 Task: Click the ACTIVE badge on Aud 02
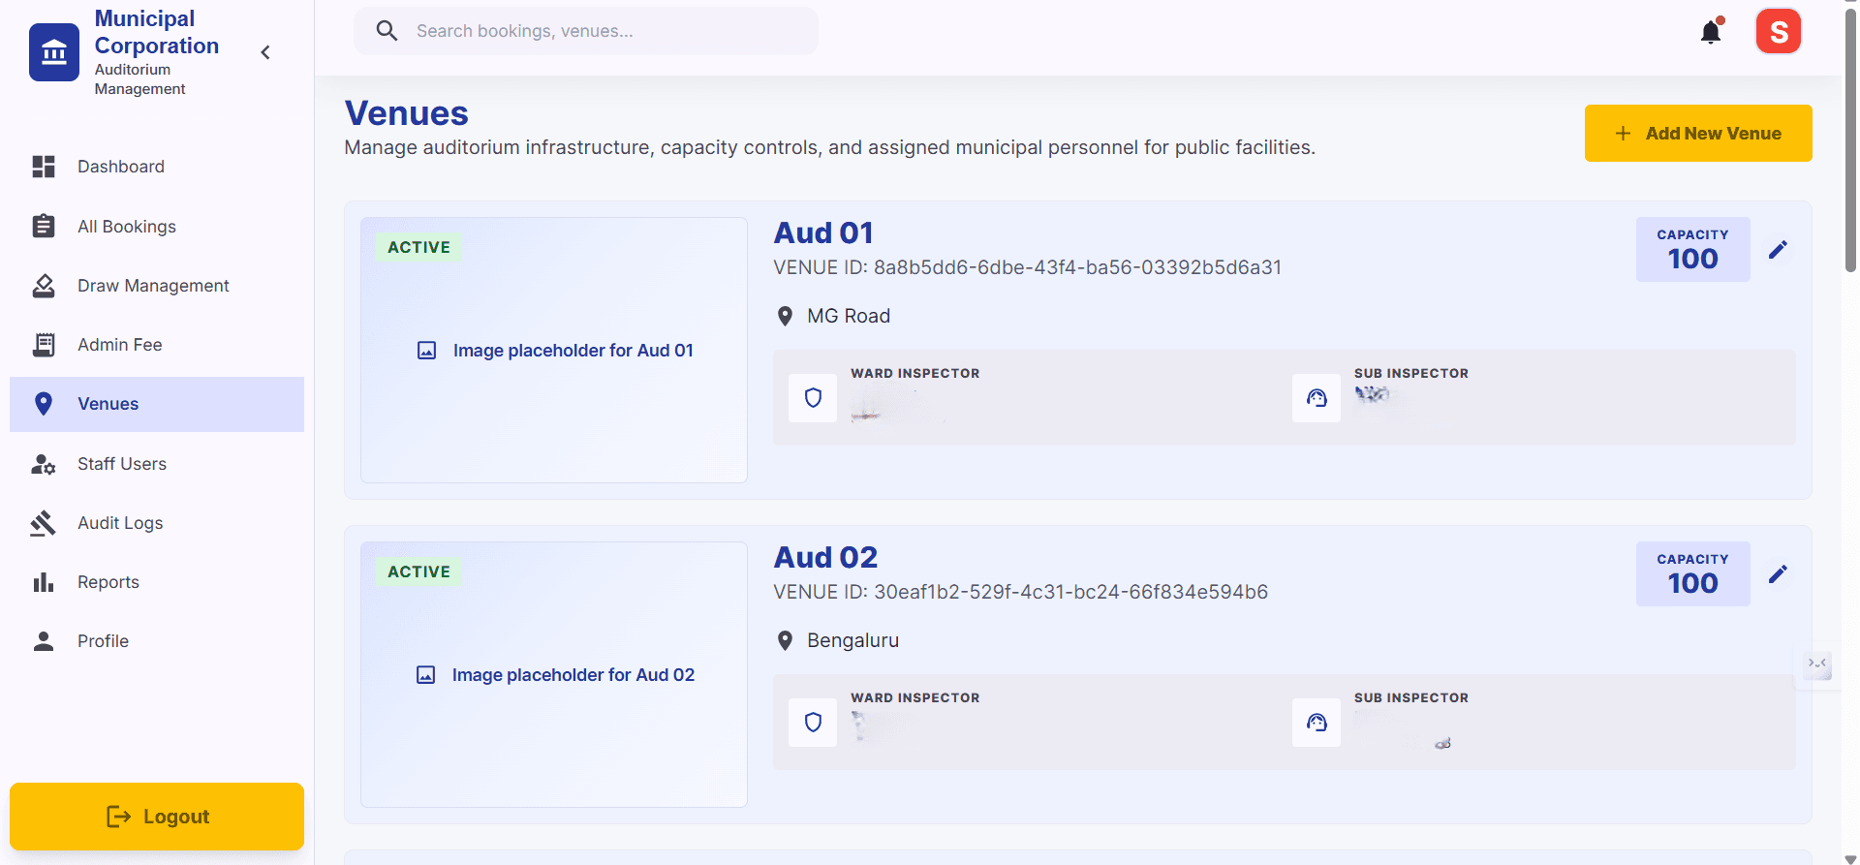tap(419, 572)
